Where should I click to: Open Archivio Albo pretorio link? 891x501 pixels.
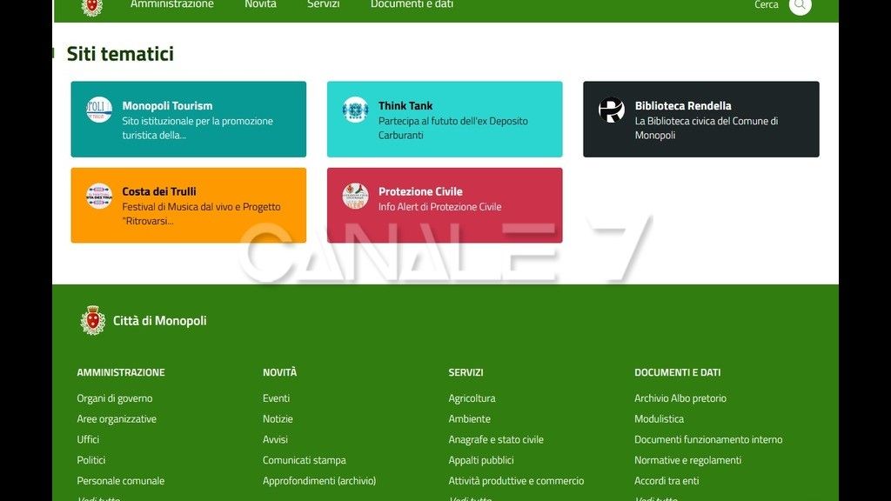680,398
